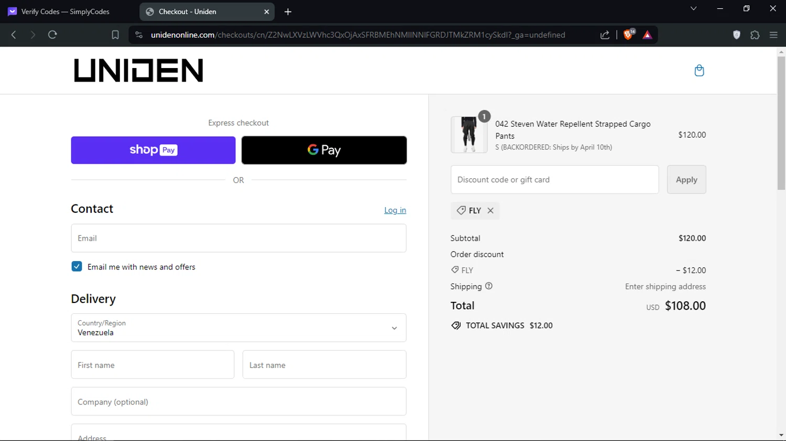Click the backordered ships by April 10th note
Viewport: 786px width, 441px height.
click(x=553, y=147)
